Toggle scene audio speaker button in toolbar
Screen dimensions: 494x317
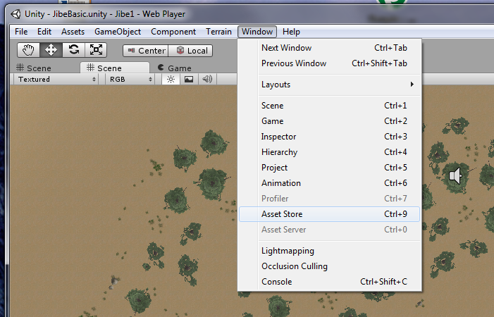tap(207, 79)
